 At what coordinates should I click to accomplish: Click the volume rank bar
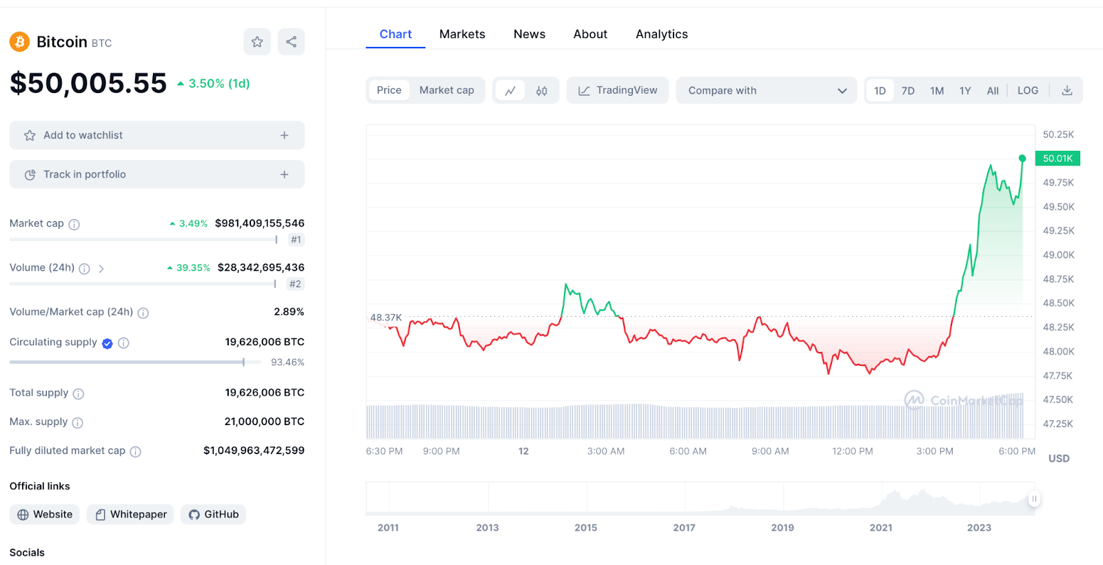(x=143, y=284)
